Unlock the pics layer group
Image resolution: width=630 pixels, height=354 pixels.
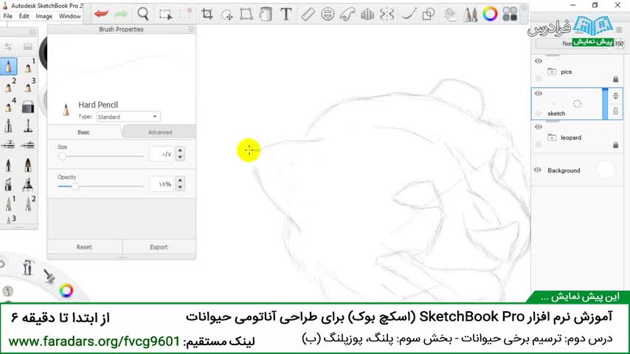[x=615, y=79]
